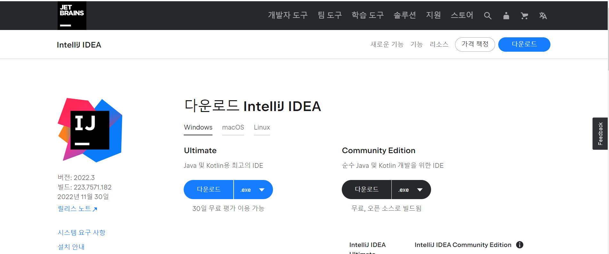
Task: Click the 빌드: 223.7571.182 text
Action: click(84, 187)
